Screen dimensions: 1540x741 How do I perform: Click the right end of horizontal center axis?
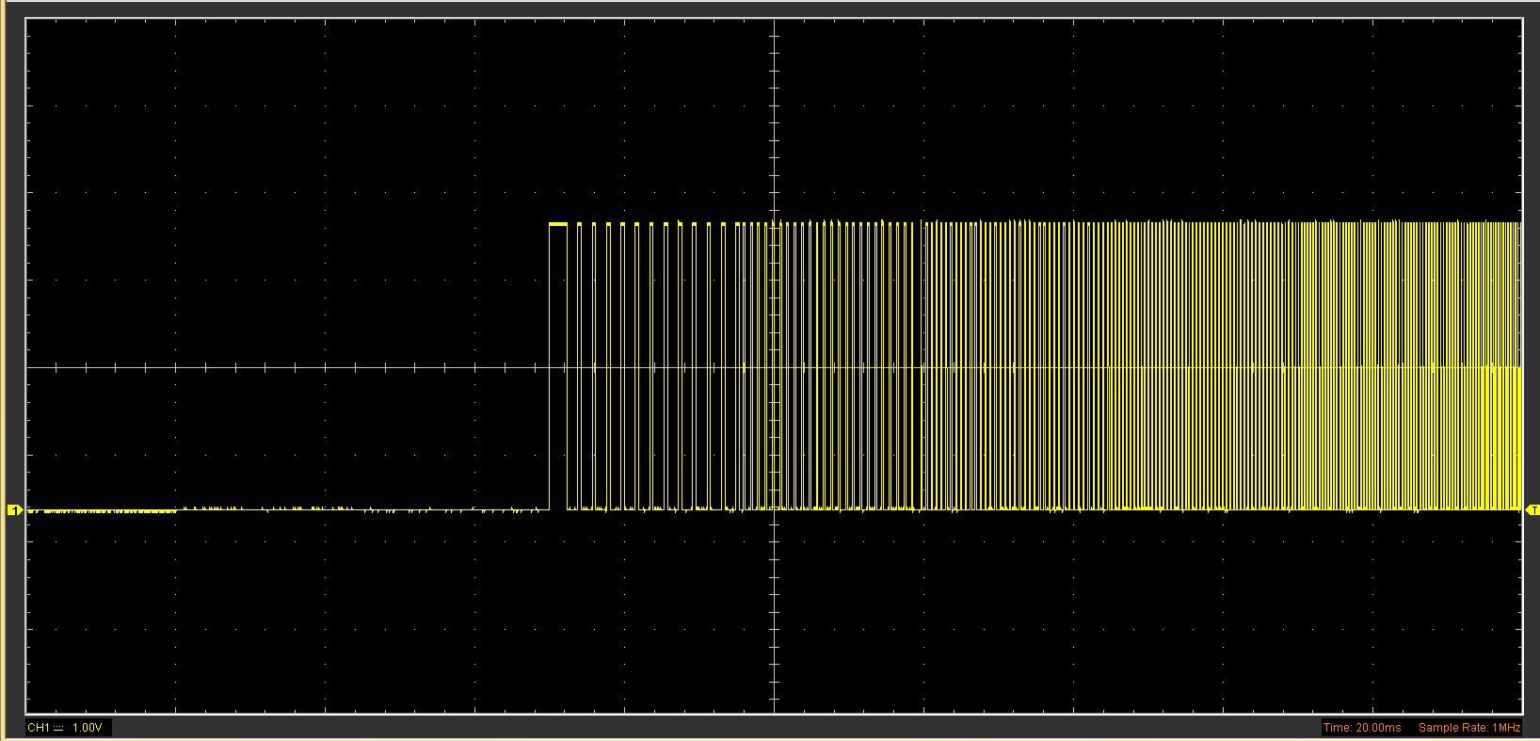tap(1518, 367)
